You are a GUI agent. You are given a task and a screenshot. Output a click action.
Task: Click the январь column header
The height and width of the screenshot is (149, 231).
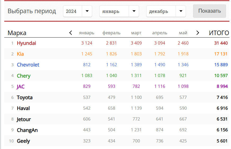point(87,33)
